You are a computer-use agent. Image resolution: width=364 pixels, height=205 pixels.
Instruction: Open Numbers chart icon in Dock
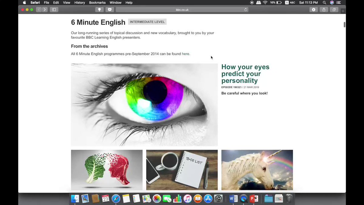tap(177, 199)
